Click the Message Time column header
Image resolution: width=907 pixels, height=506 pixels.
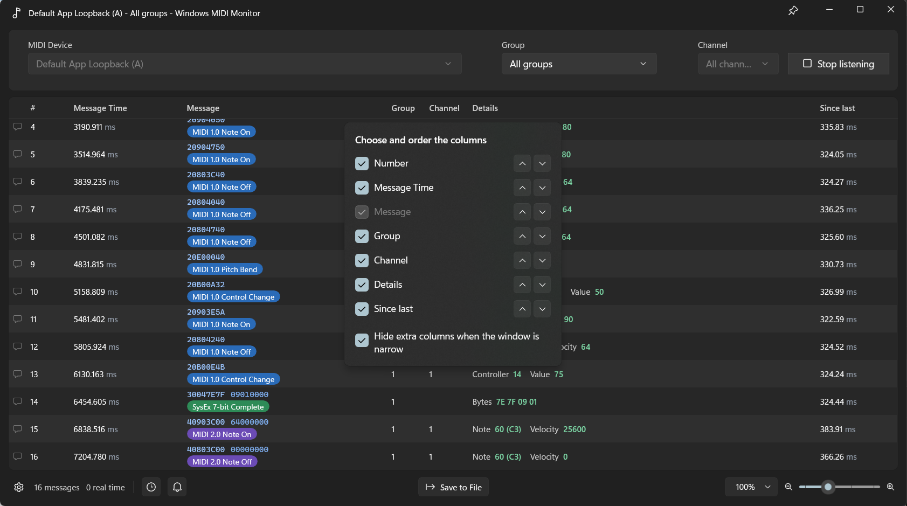point(100,108)
